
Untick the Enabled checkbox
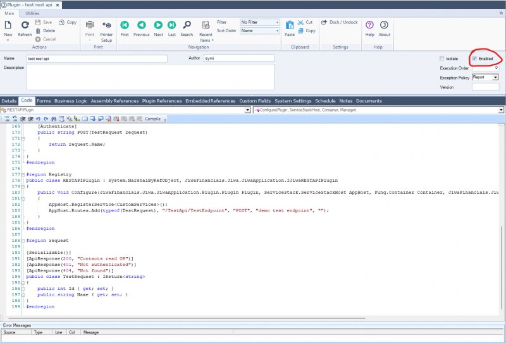click(x=474, y=59)
